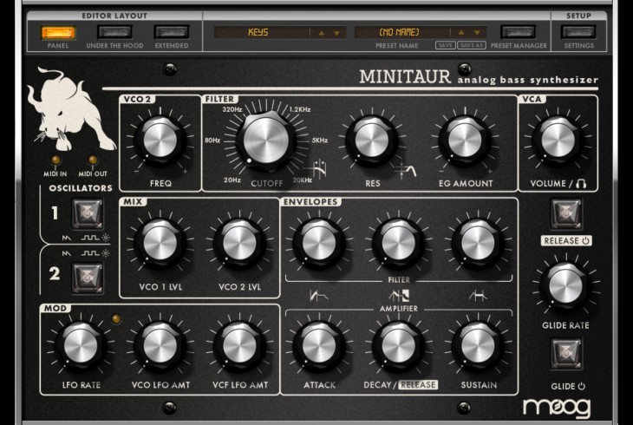The height and width of the screenshot is (425, 633).
Task: Click the MIDI OUT indicator light
Action: 93,160
